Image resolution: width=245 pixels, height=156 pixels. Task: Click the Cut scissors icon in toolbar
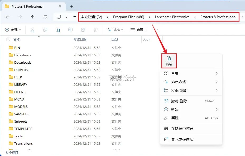click(32, 30)
